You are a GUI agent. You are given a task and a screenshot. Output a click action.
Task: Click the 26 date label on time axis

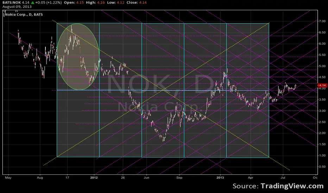coord(123,178)
